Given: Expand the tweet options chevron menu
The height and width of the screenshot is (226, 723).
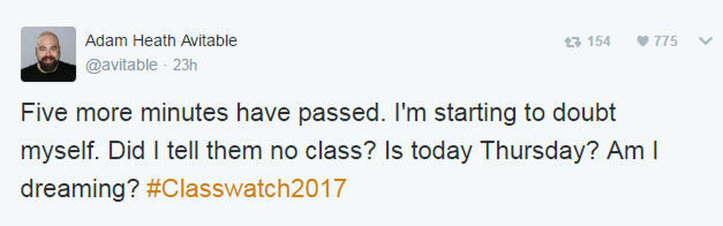Looking at the screenshot, I should pyautogui.click(x=705, y=42).
